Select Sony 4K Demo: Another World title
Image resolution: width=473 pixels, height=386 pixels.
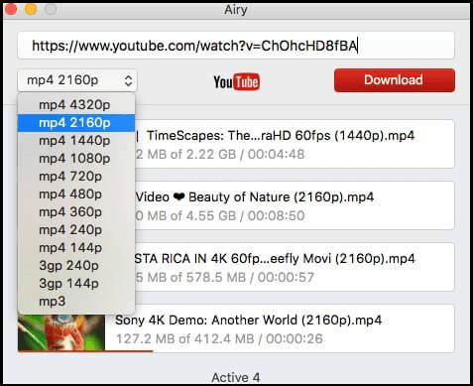click(248, 321)
